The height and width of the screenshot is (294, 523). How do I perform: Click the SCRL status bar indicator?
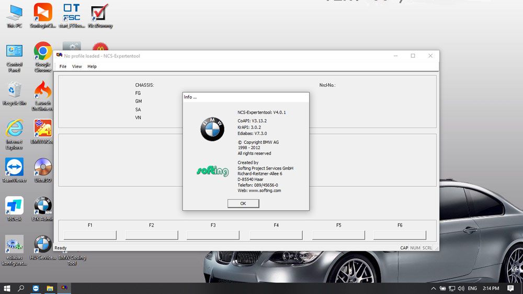coord(427,248)
